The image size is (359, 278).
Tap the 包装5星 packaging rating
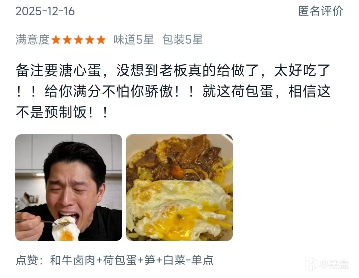point(182,40)
